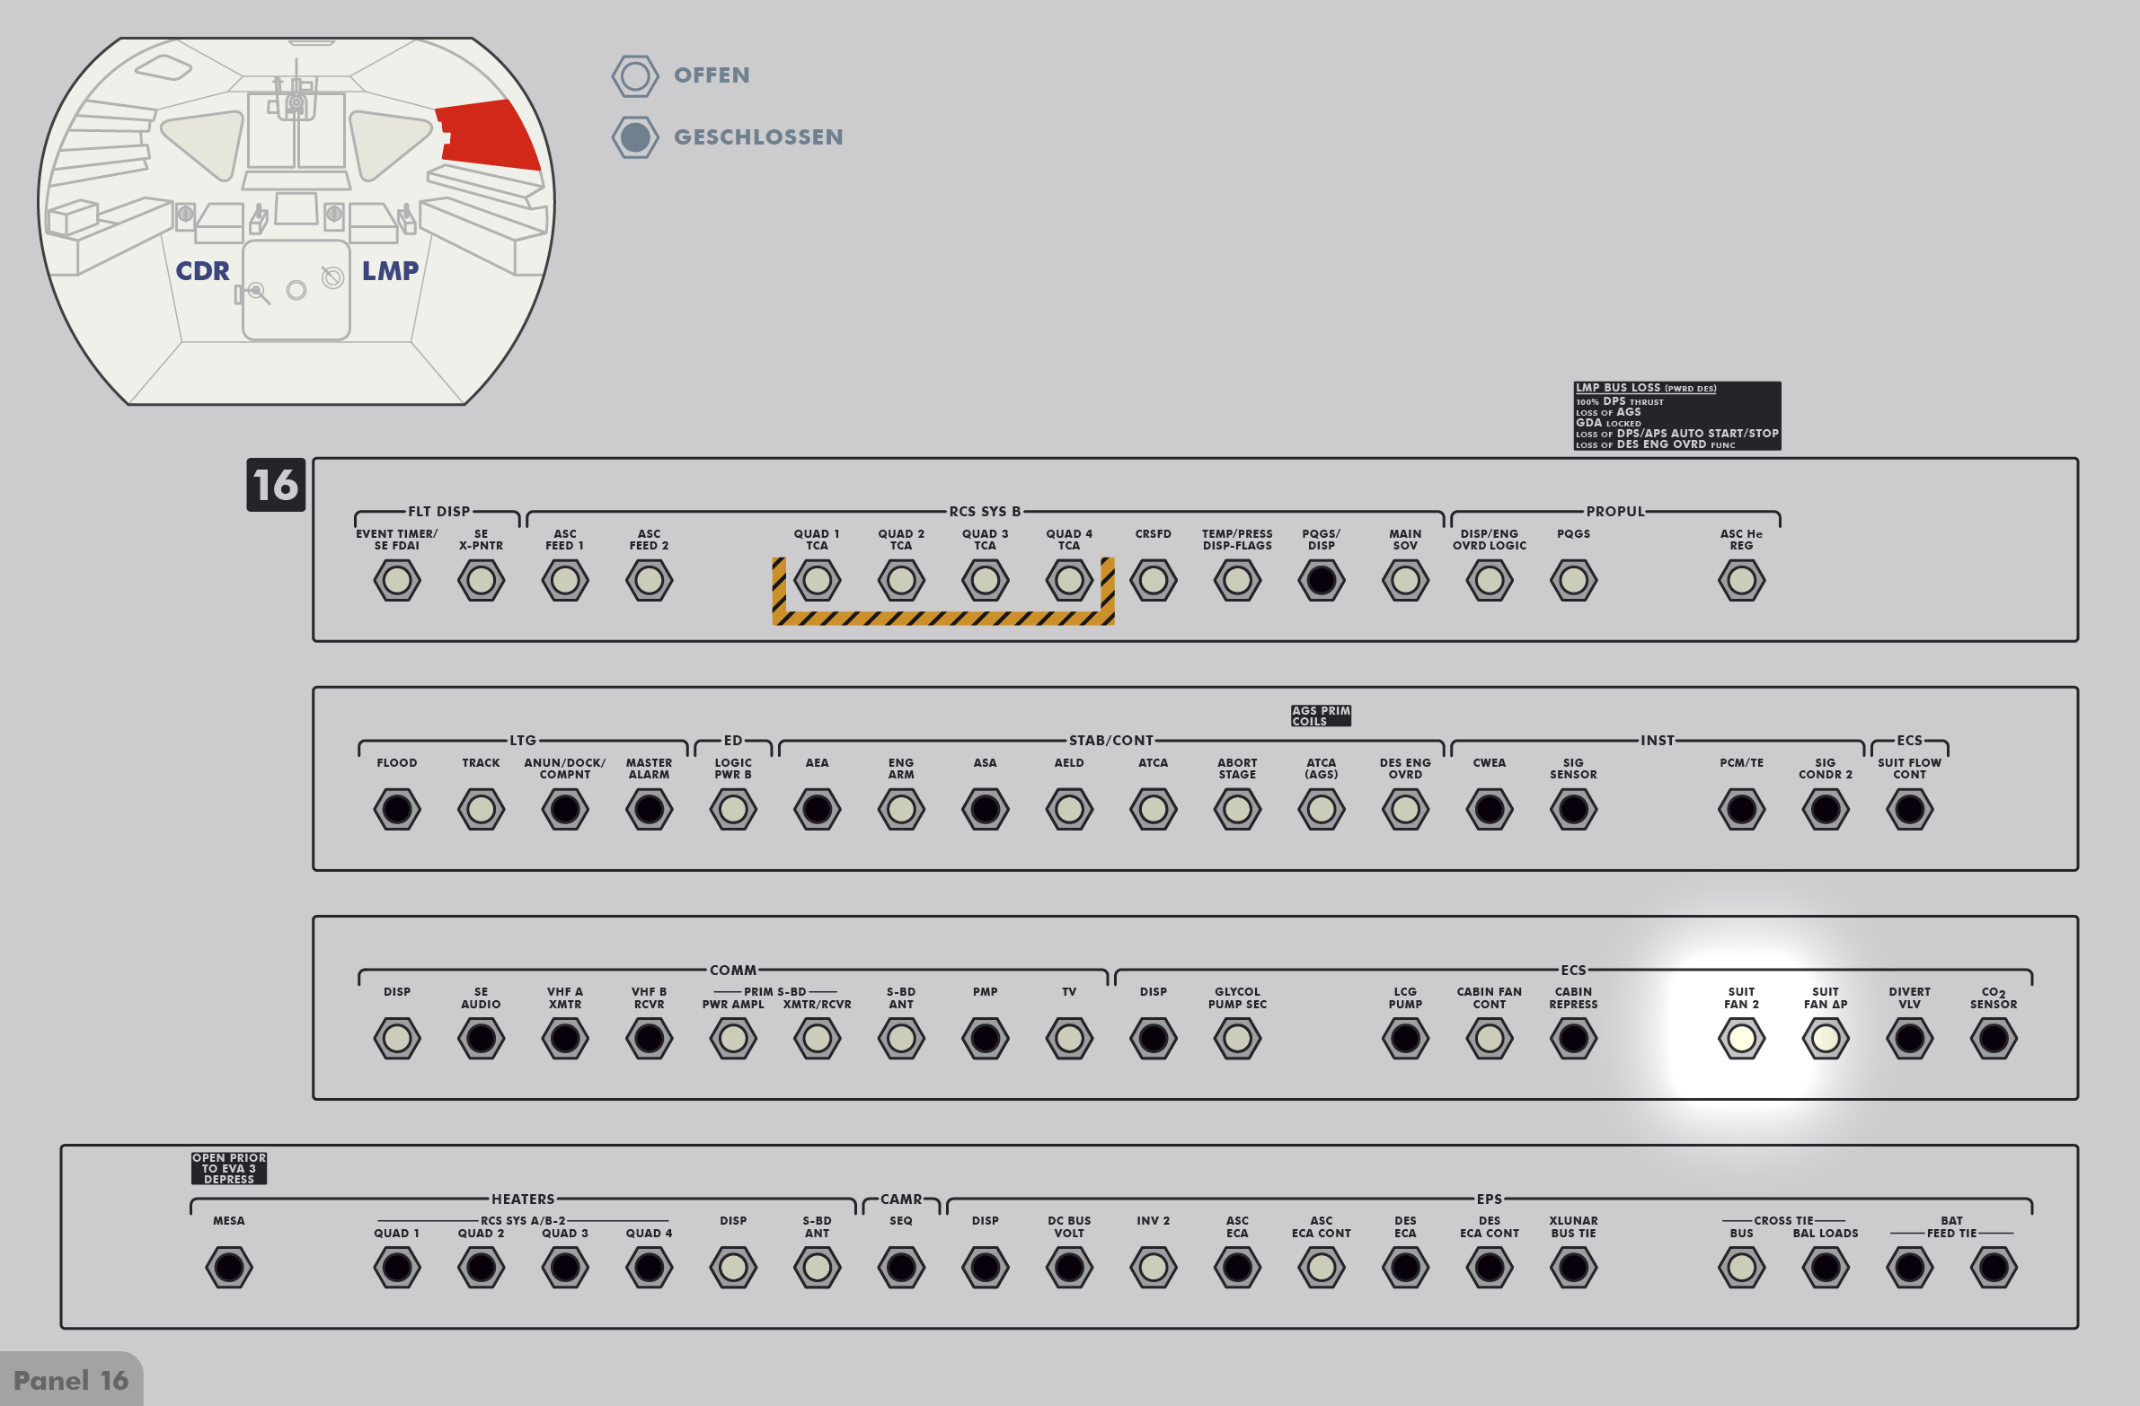
Task: Click the XLUNAR BUS TIE breaker
Action: point(1572,1268)
